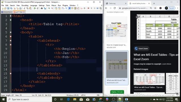Click the Task View taskbar icon
Screen dimensions: 181x102
click(x=62, y=99)
